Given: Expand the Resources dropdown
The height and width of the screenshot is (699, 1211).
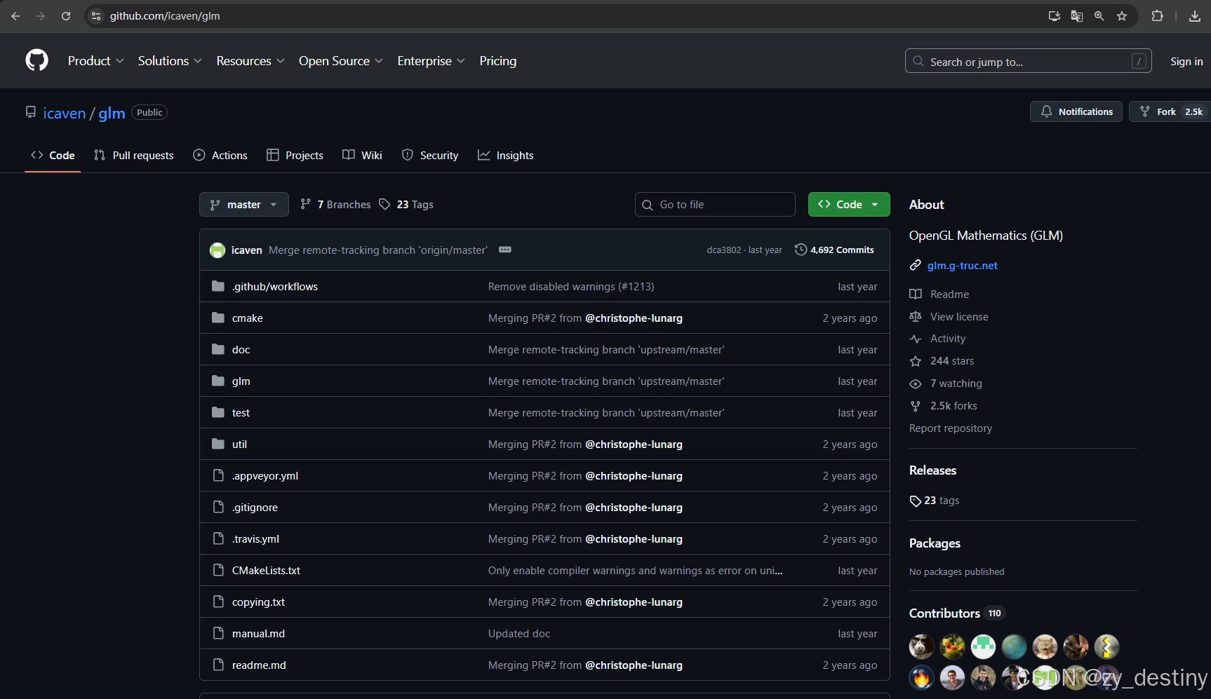Looking at the screenshot, I should [x=250, y=61].
